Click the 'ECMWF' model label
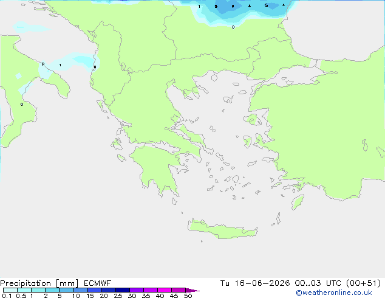The width and height of the screenshot is (385, 298). (x=98, y=283)
